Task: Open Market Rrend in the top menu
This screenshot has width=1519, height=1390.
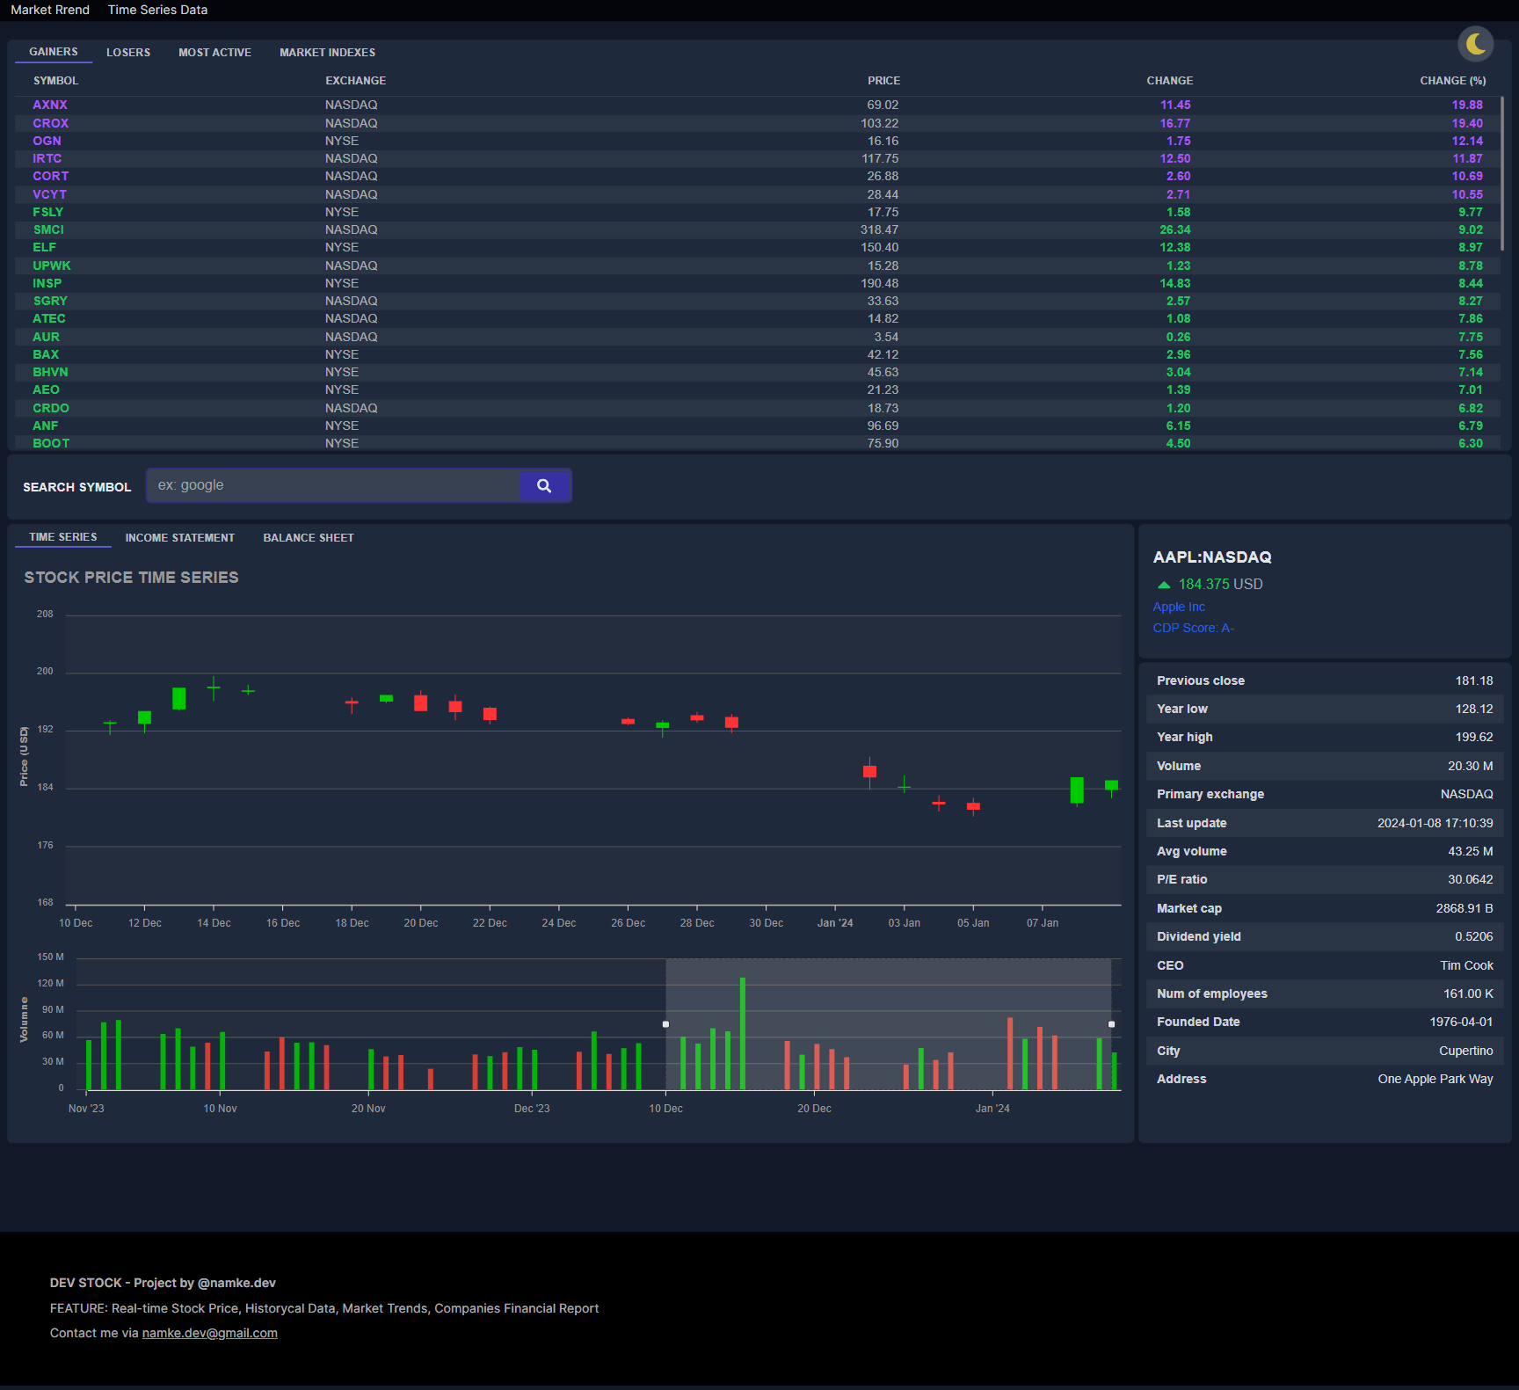Action: click(50, 10)
